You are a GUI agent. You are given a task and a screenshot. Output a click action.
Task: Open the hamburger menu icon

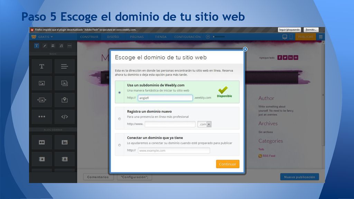click(320, 37)
